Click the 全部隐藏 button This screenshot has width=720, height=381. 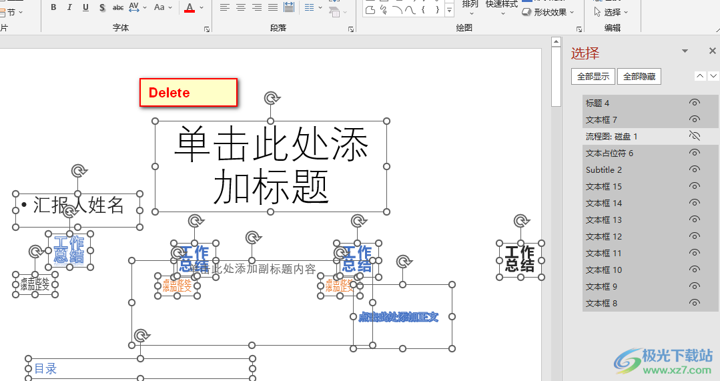click(639, 76)
